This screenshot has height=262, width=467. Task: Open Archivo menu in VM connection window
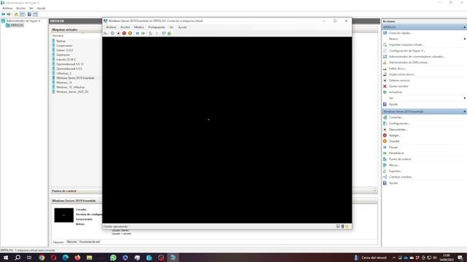111,28
